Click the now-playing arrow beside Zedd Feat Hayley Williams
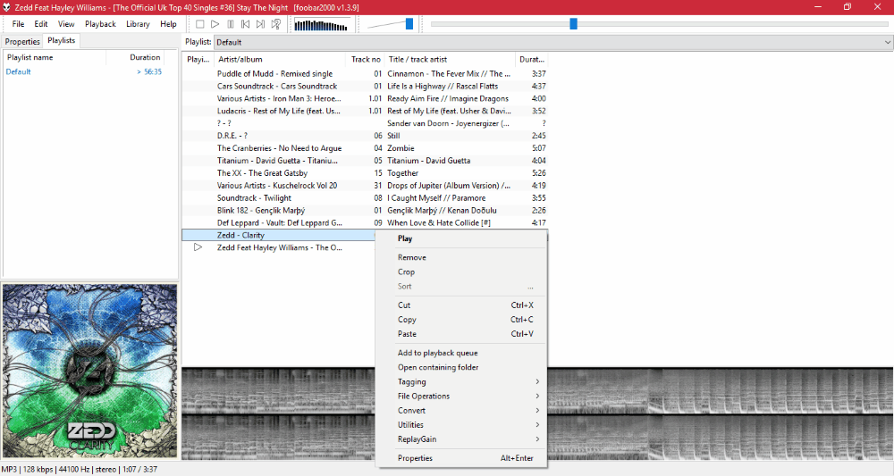This screenshot has height=476, width=894. tap(198, 247)
